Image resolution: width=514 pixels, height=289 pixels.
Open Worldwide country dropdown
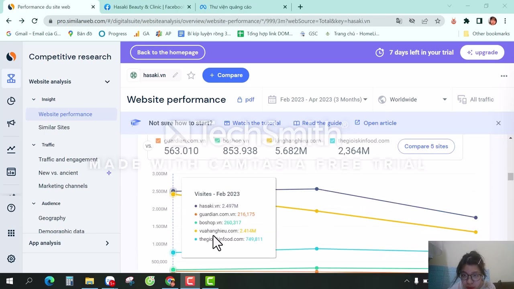click(x=412, y=100)
